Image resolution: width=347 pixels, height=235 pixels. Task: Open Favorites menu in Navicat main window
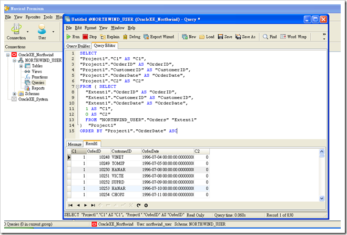click(x=33, y=17)
